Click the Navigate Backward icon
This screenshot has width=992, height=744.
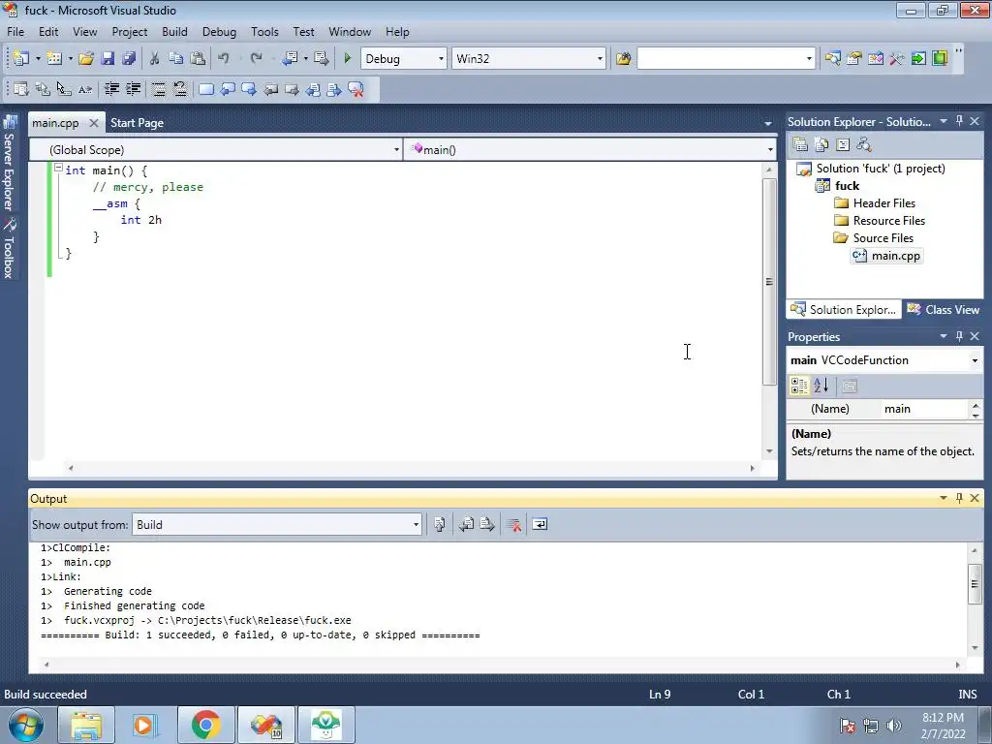point(290,59)
